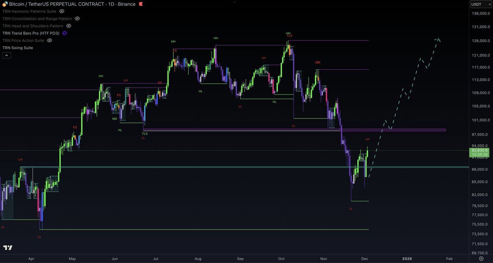
Task: Click the 88,000.0 price axis label
Action: pos(481,170)
